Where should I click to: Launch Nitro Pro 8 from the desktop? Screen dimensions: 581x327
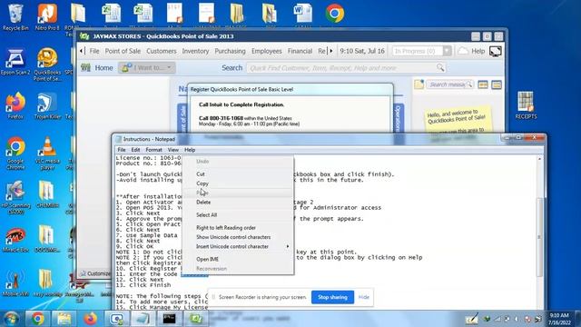tap(47, 17)
